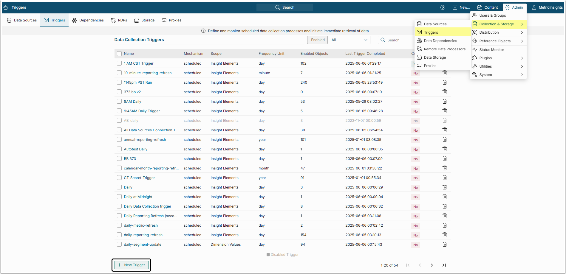Check the box for Autotest Daily

[x=119, y=149]
